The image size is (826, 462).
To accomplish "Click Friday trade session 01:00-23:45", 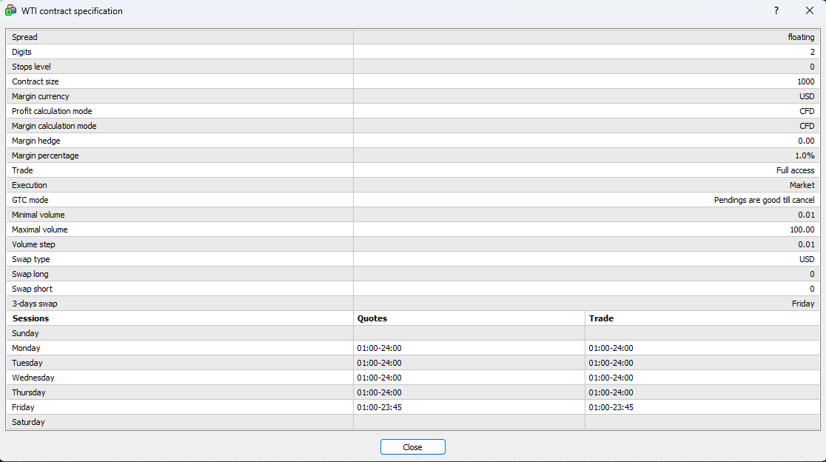I will click(611, 407).
